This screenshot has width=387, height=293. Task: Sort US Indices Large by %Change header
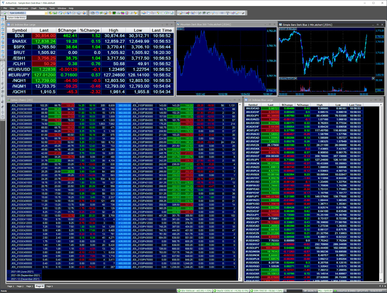tap(90, 30)
